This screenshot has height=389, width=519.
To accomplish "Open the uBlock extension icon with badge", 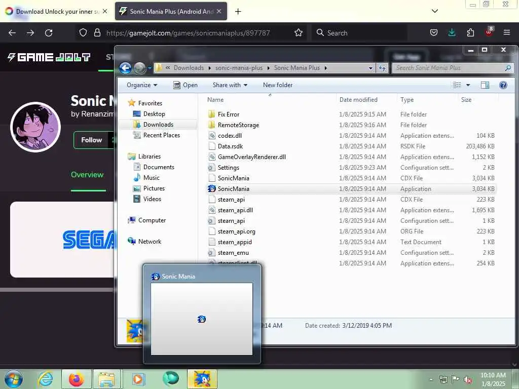I will [x=489, y=32].
